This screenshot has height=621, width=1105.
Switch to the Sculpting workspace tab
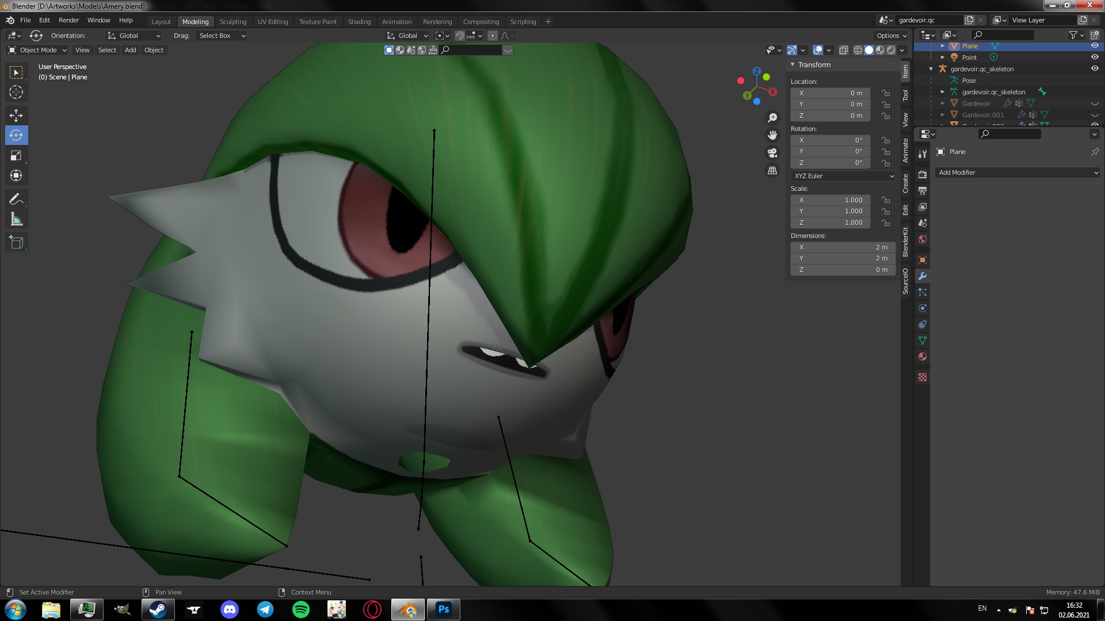233,22
